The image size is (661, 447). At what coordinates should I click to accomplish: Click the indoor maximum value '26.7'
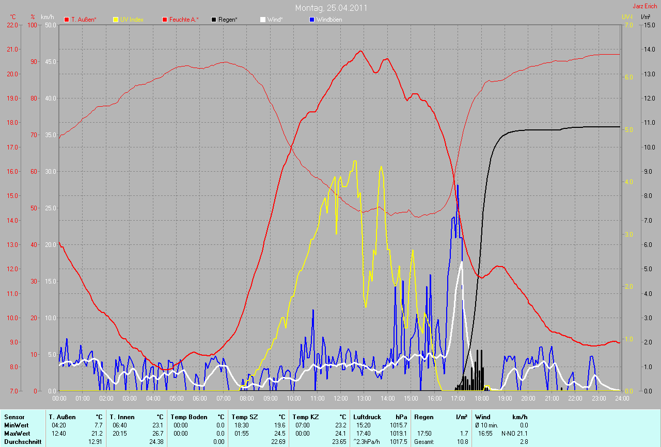158,434
